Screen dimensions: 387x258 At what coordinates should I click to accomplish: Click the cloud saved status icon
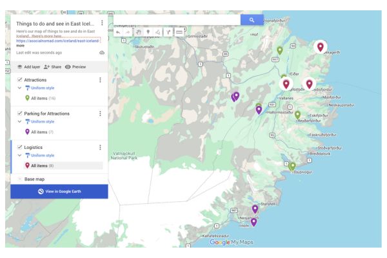tap(102, 53)
